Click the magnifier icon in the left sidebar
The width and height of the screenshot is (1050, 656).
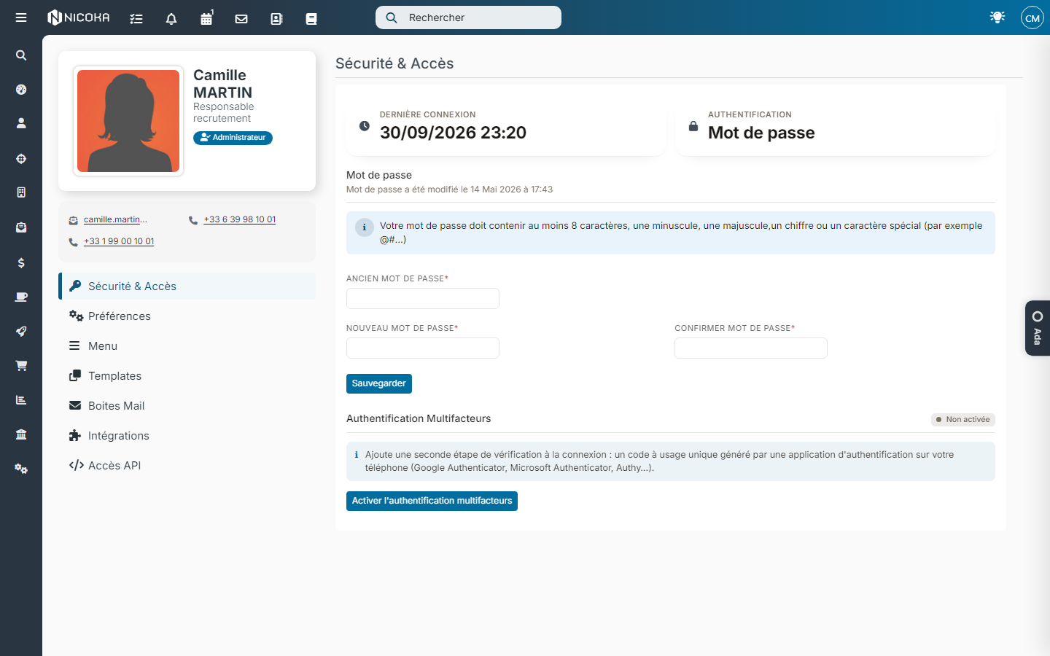pos(21,55)
